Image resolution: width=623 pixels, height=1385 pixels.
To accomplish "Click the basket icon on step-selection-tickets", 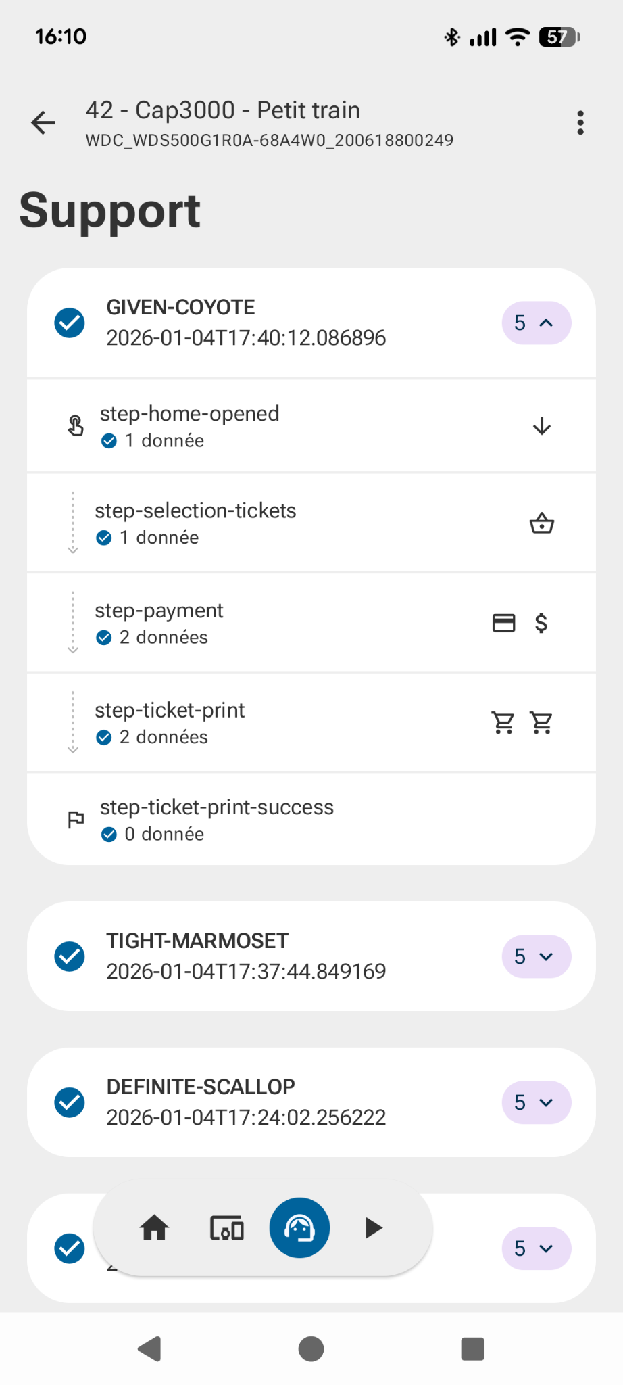I will [x=541, y=523].
